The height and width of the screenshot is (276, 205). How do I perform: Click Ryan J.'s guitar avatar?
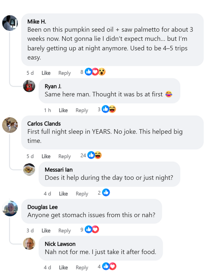pos(29,86)
